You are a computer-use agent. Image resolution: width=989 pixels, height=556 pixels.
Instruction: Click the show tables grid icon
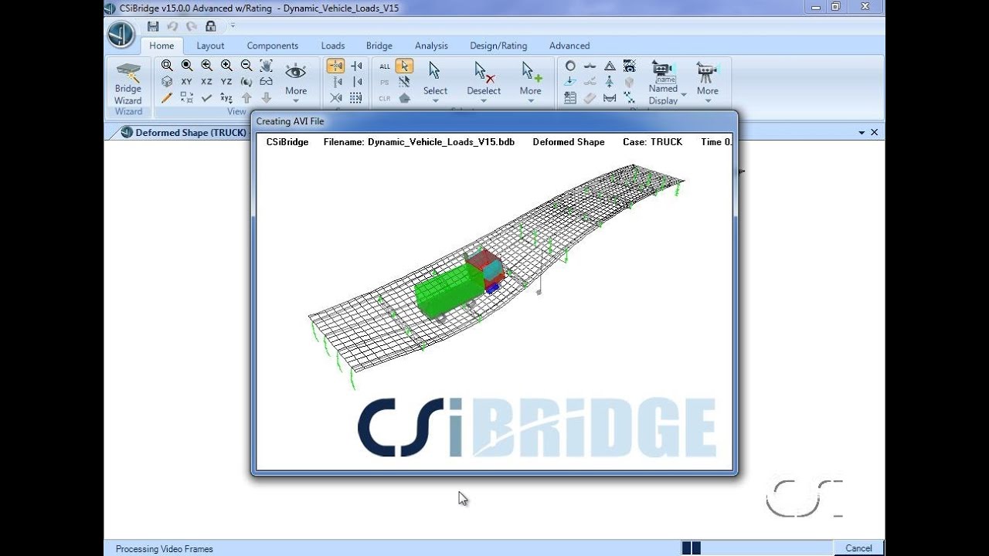point(570,98)
